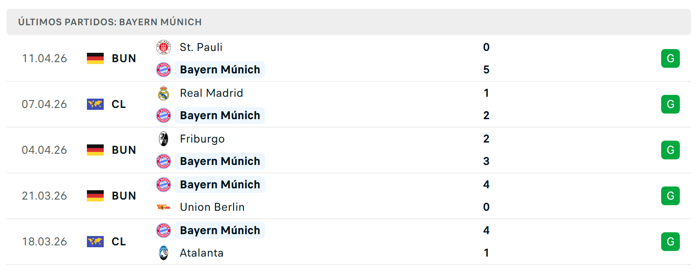Screen dimensions: 699x272
Task: Click Champions League icon on 18.03.26 row
Action: 95,242
